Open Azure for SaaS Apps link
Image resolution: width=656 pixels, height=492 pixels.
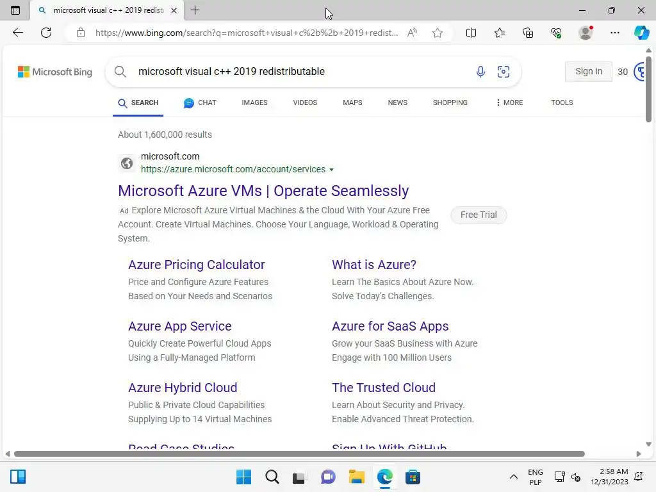(390, 326)
